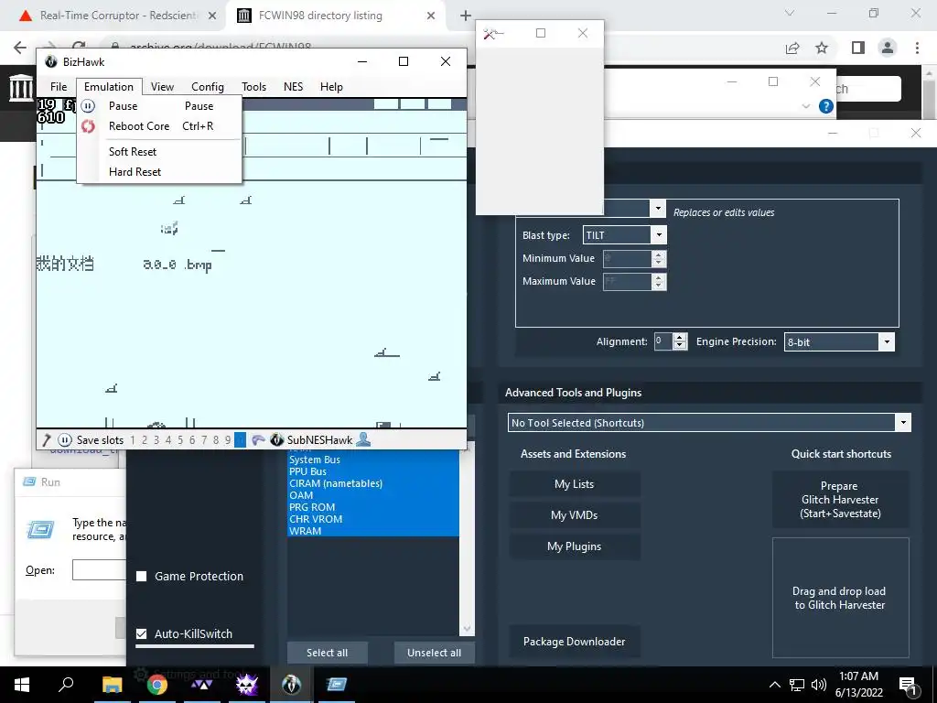Open Windows Start menu
The width and height of the screenshot is (937, 703).
tap(22, 685)
